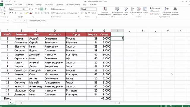
Task: Center cell text horizontally
Action: [x=39, y=13]
